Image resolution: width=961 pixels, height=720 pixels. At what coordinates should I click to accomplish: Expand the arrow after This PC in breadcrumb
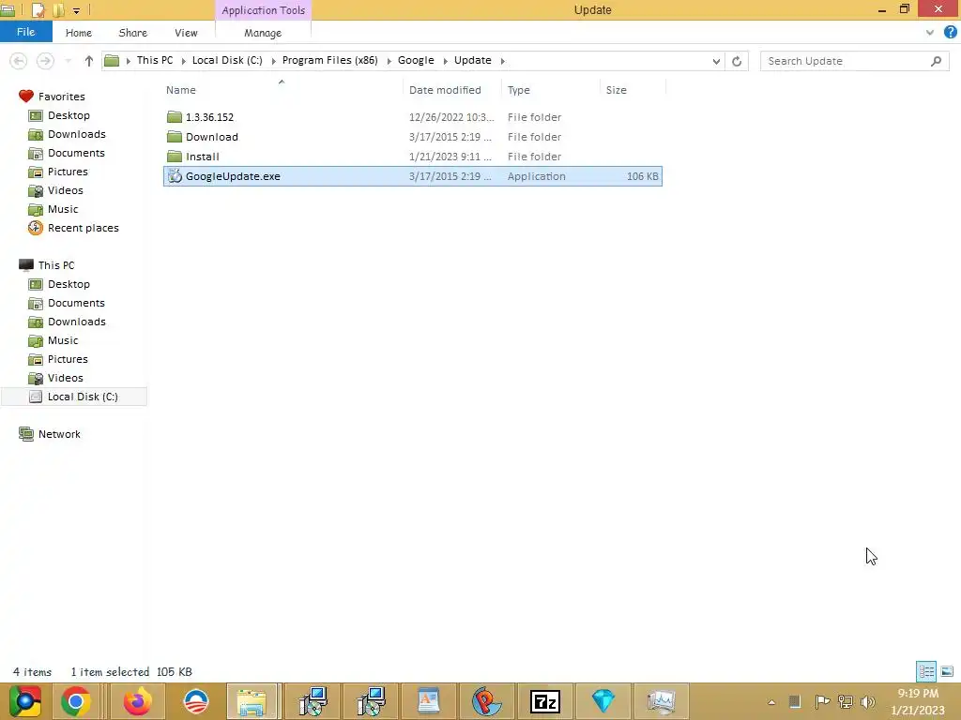click(x=183, y=61)
